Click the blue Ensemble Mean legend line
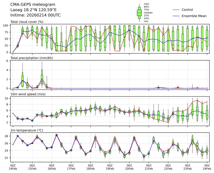The image size is (214, 173). pos(176,16)
